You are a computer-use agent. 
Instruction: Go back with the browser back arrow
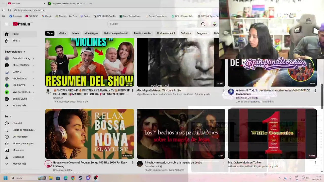click(3, 10)
